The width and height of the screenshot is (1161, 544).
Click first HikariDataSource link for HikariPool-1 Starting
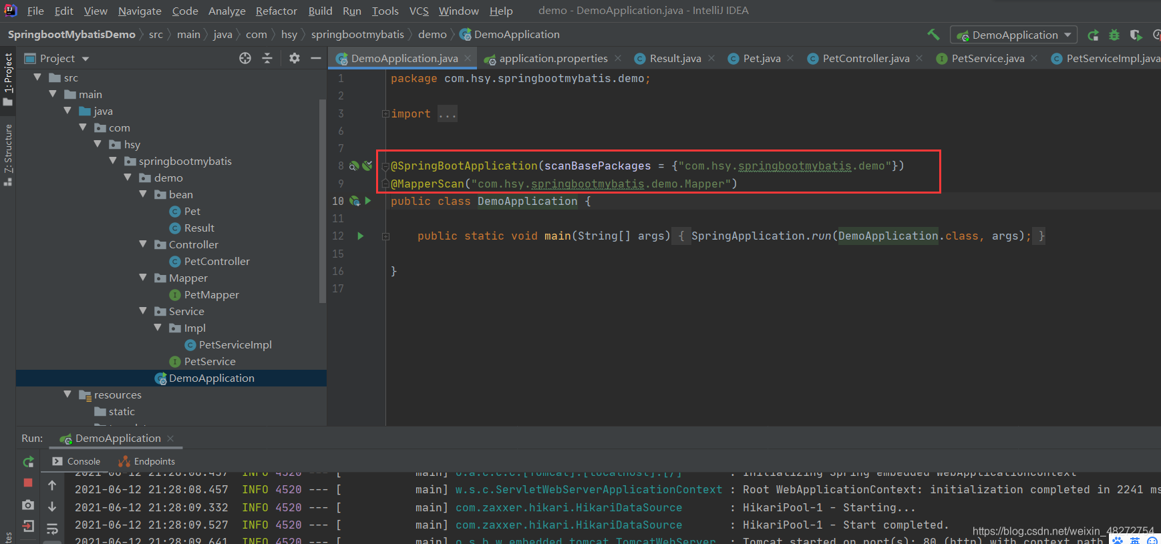coord(568,507)
